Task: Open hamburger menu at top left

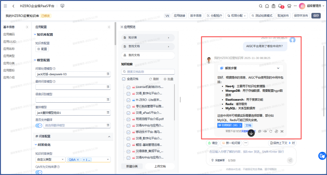Action: 5,6
